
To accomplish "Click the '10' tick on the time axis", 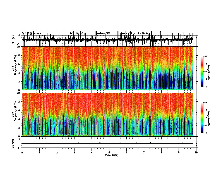I will [196, 153].
